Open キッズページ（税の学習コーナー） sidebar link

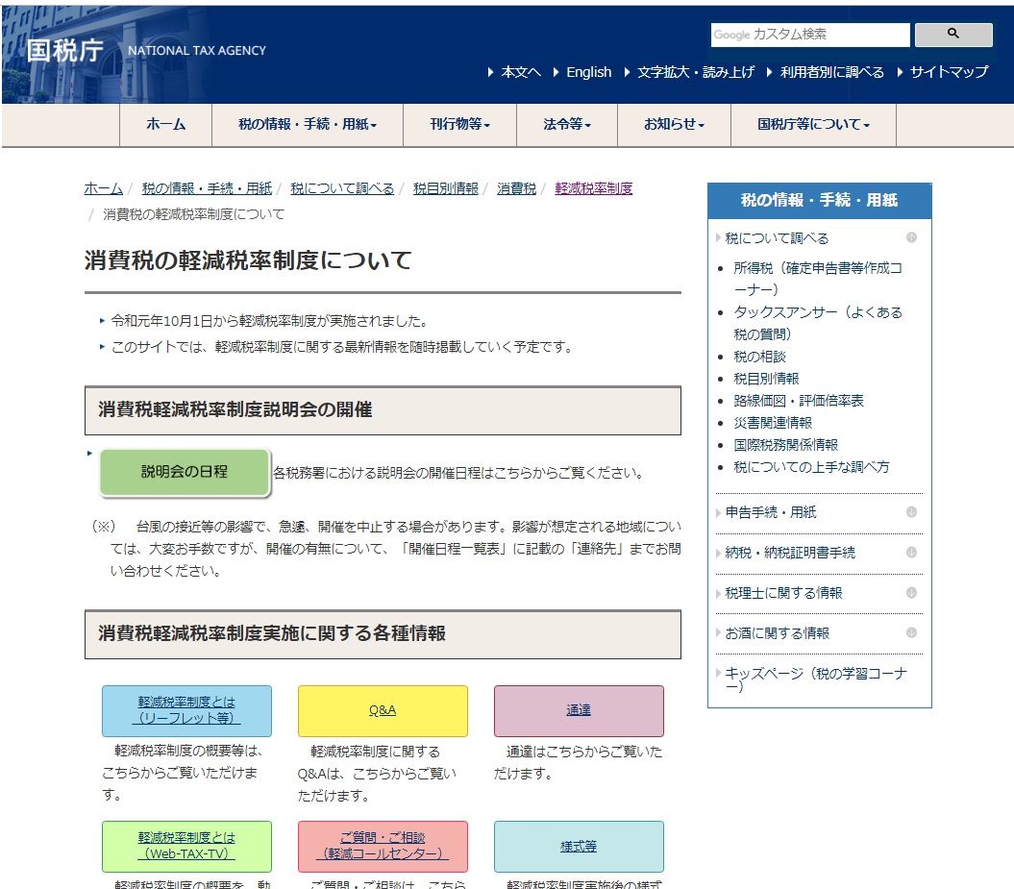816,679
